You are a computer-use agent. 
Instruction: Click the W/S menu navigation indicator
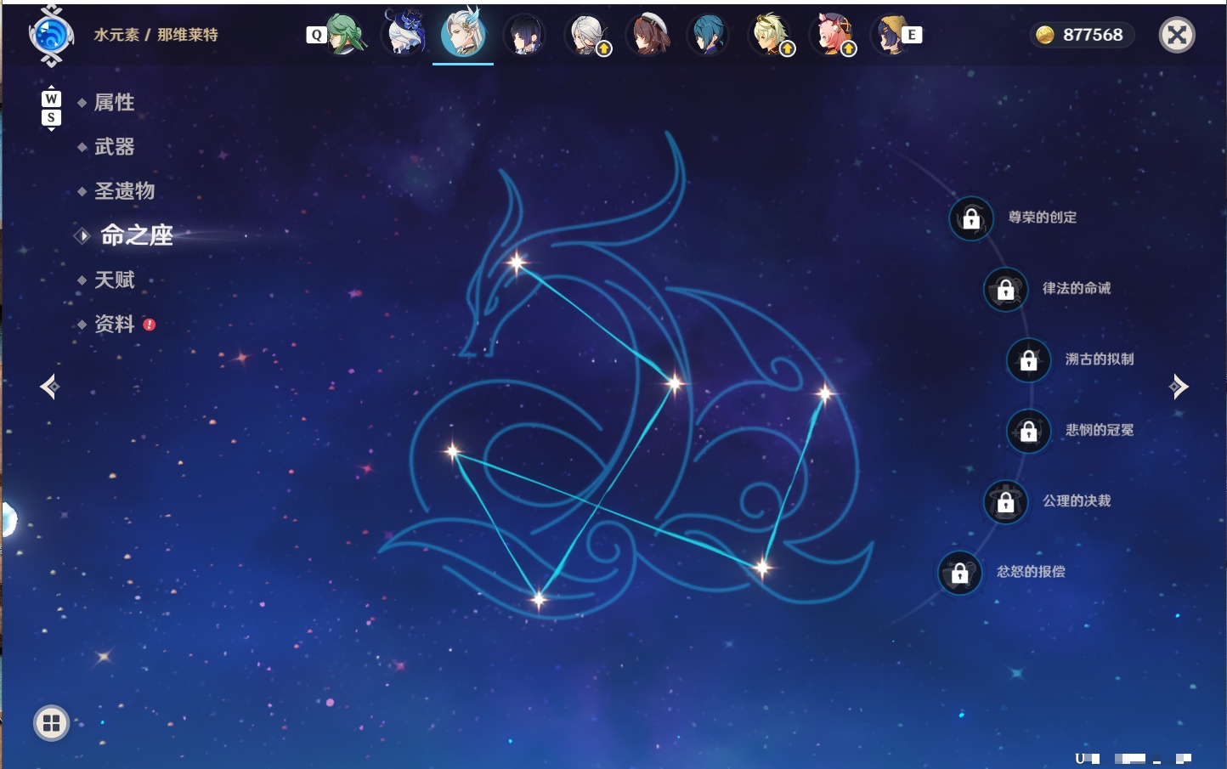tap(51, 108)
